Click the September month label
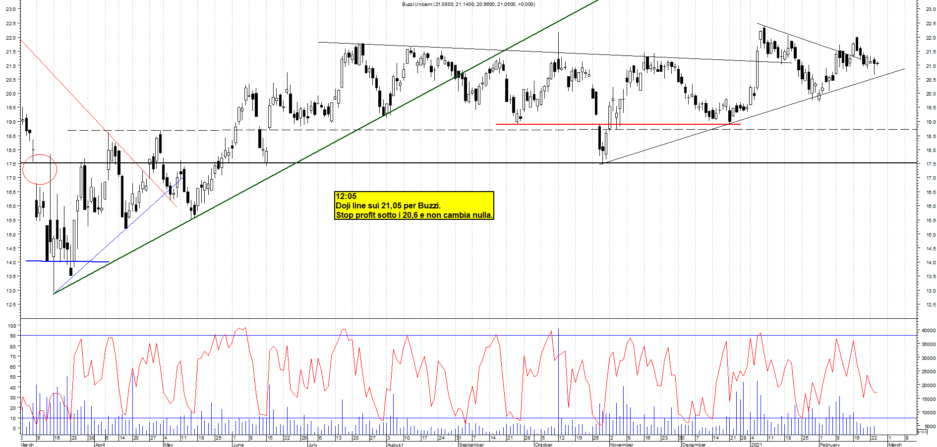 471,445
